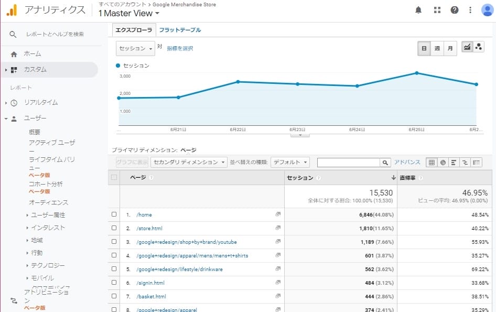The height and width of the screenshot is (312, 496).
Task: Toggle the select-all checkbox in table header
Action: (114, 178)
